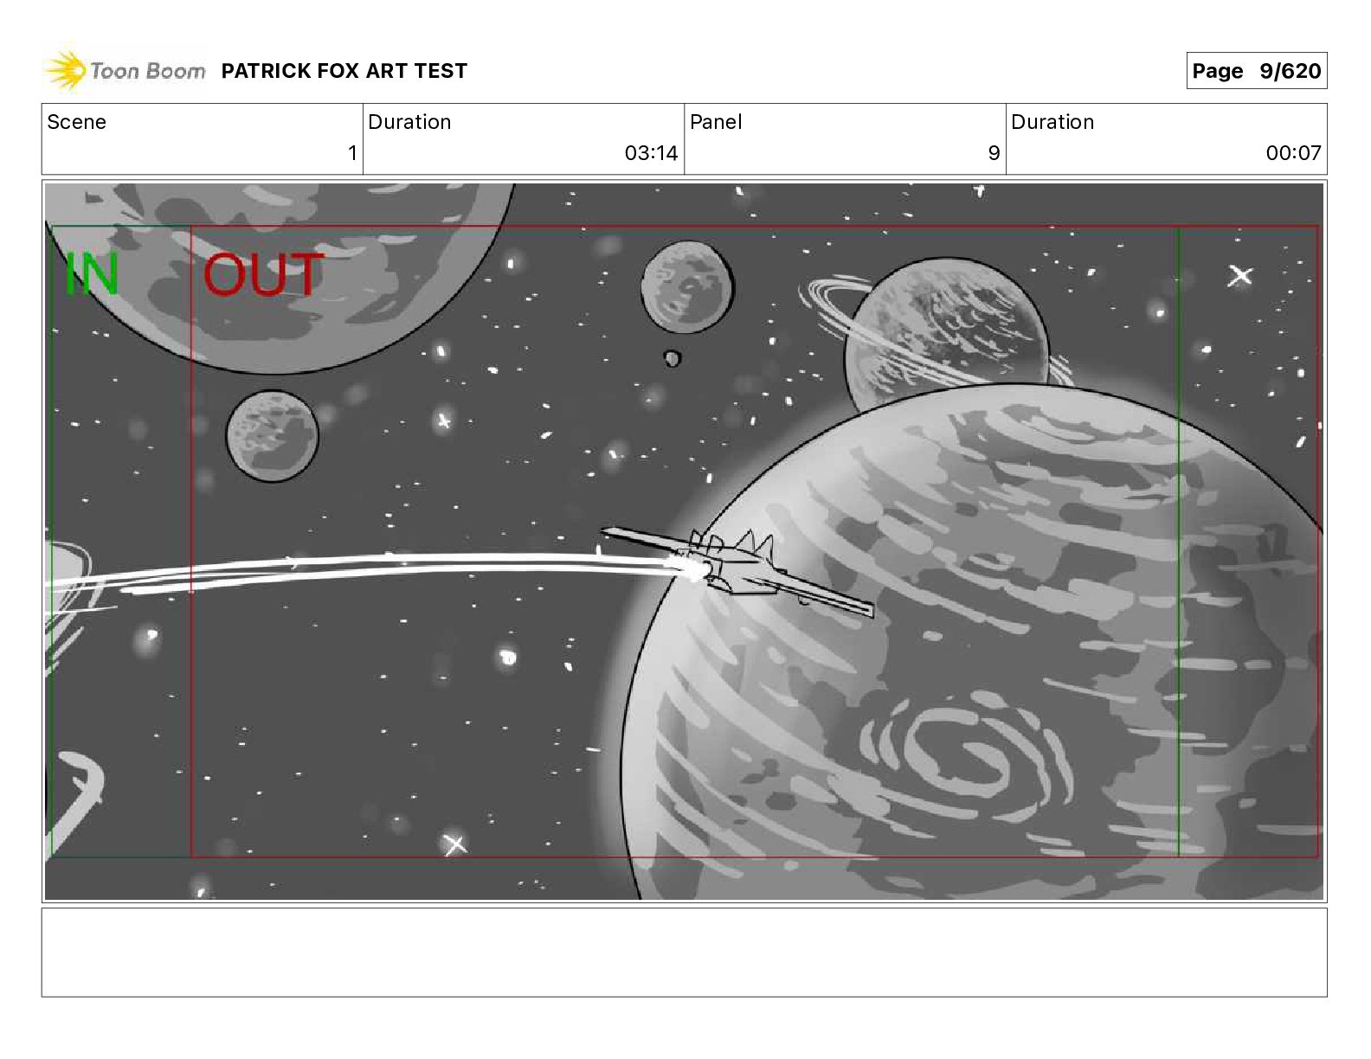
Task: Select the title 'PATRICK FOX ART TEST'
Action: tap(344, 71)
